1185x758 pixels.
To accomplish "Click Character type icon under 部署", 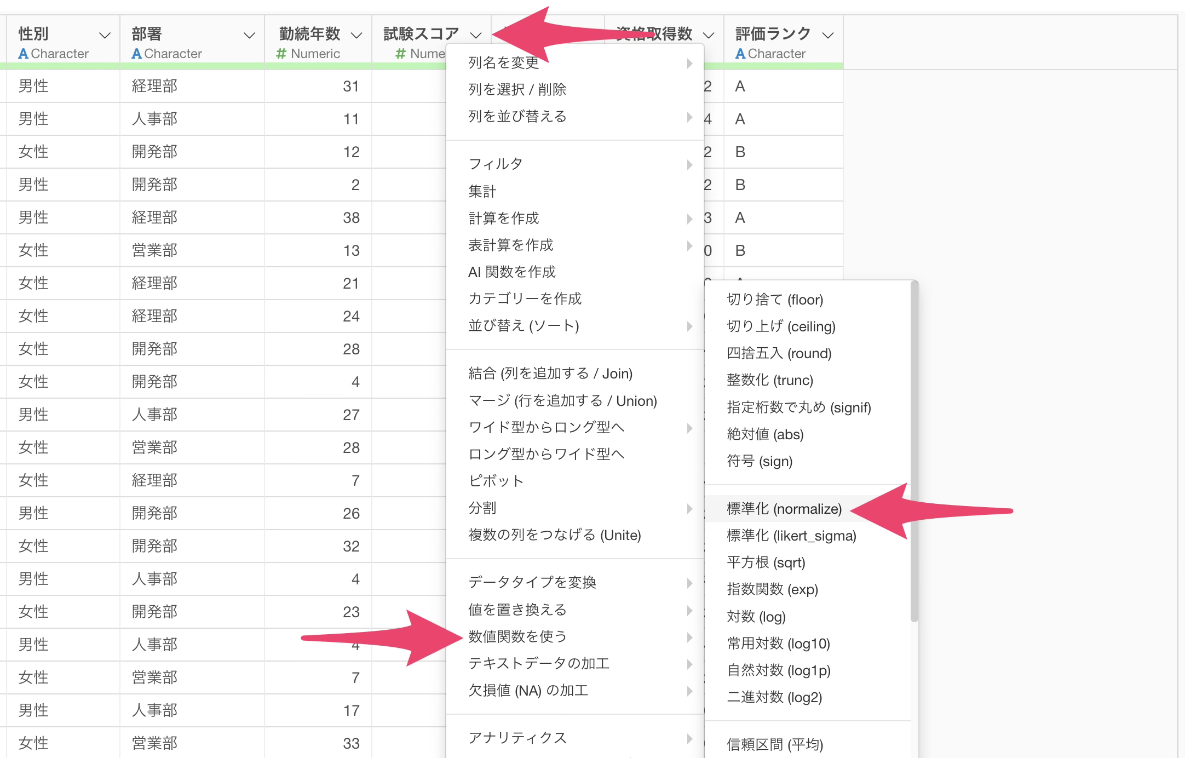I will click(x=136, y=54).
